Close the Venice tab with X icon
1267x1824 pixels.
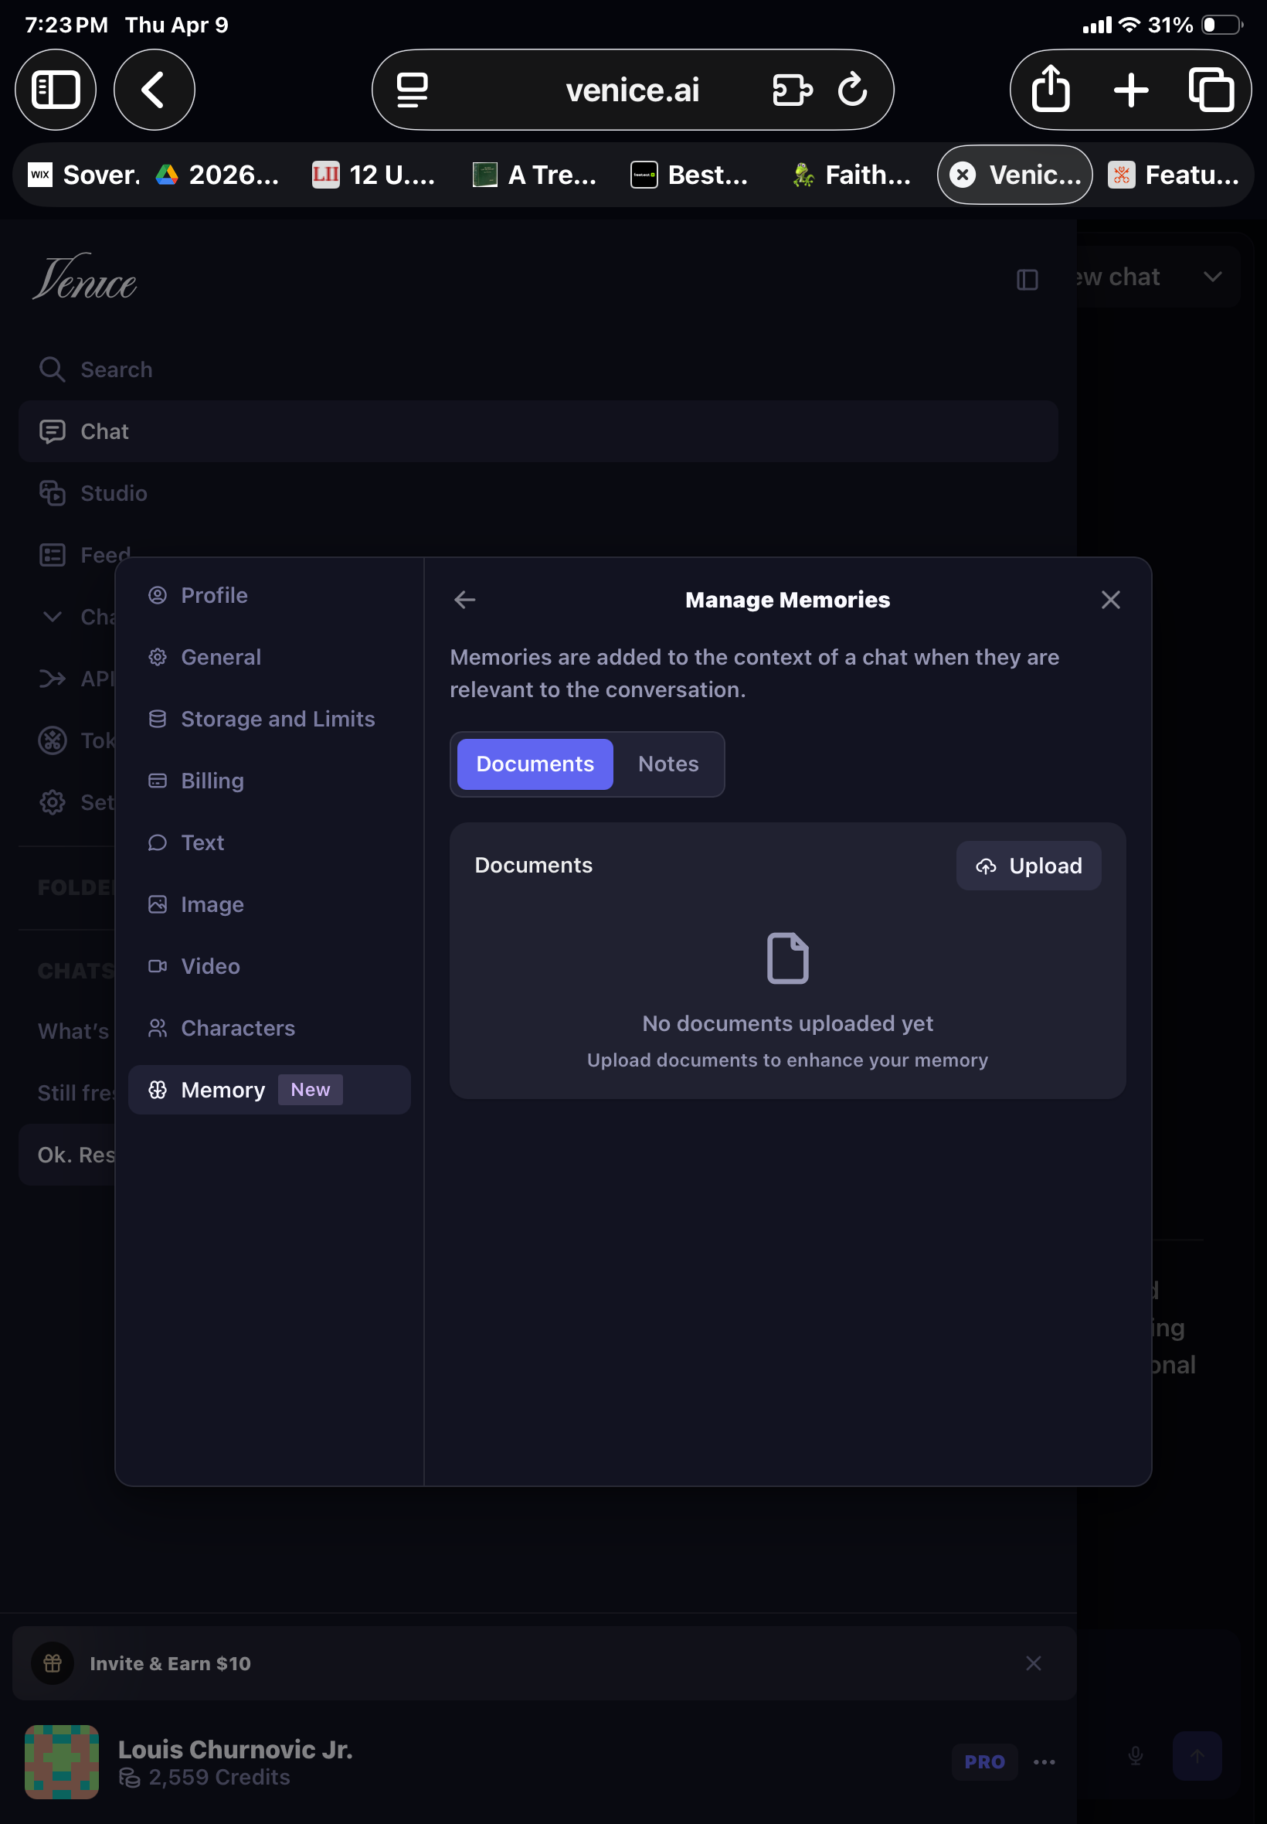[962, 175]
